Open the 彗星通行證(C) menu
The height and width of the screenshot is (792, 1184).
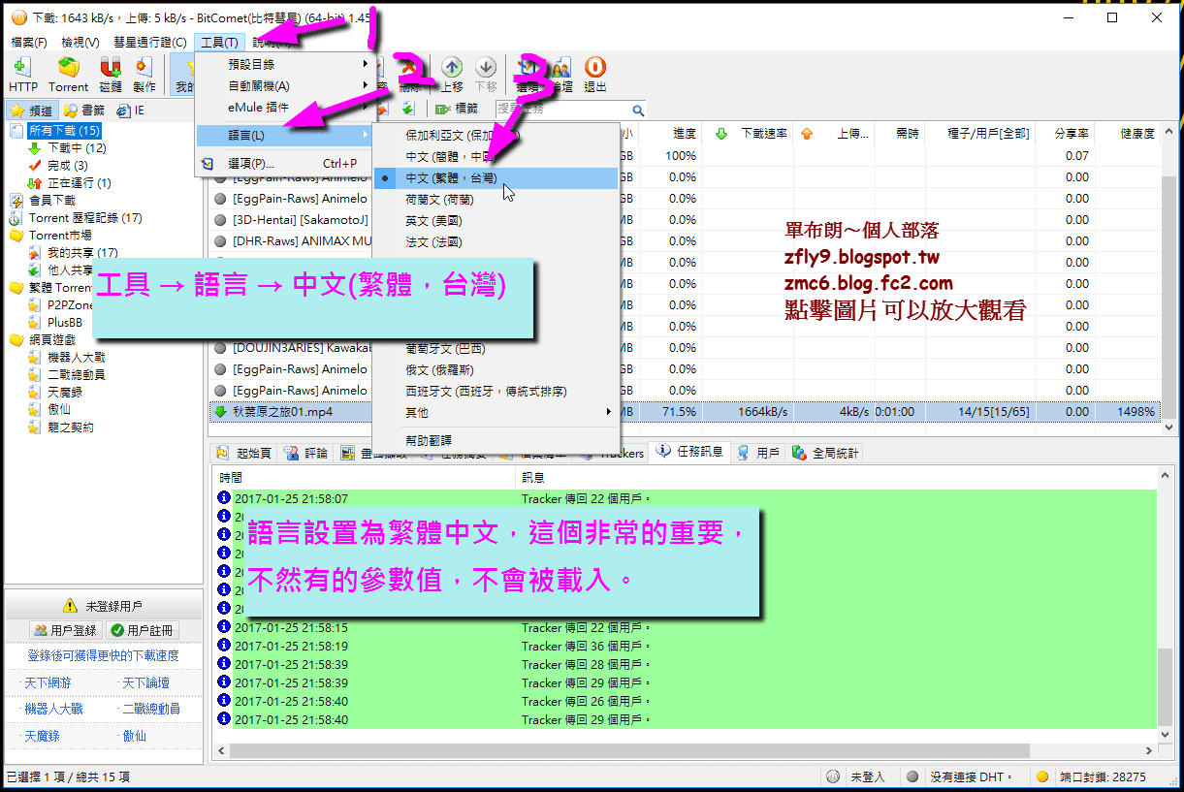[150, 43]
